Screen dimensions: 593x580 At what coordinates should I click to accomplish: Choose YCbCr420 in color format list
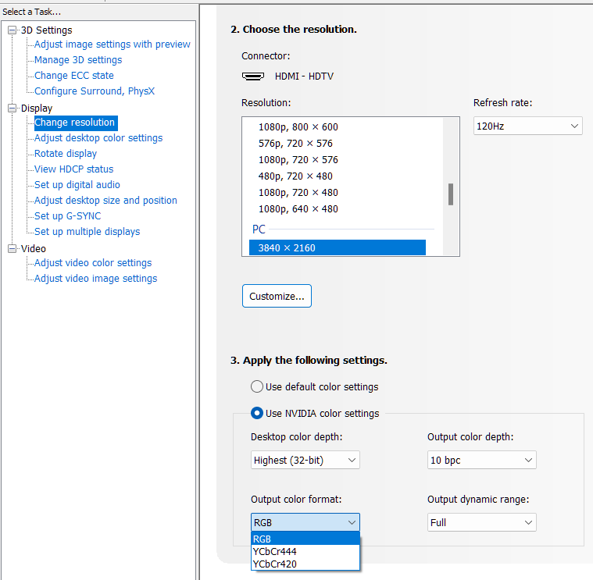[305, 564]
